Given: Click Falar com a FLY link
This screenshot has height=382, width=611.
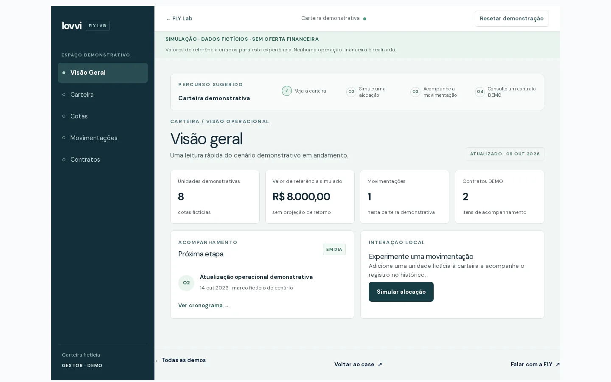Looking at the screenshot, I should 535,365.
